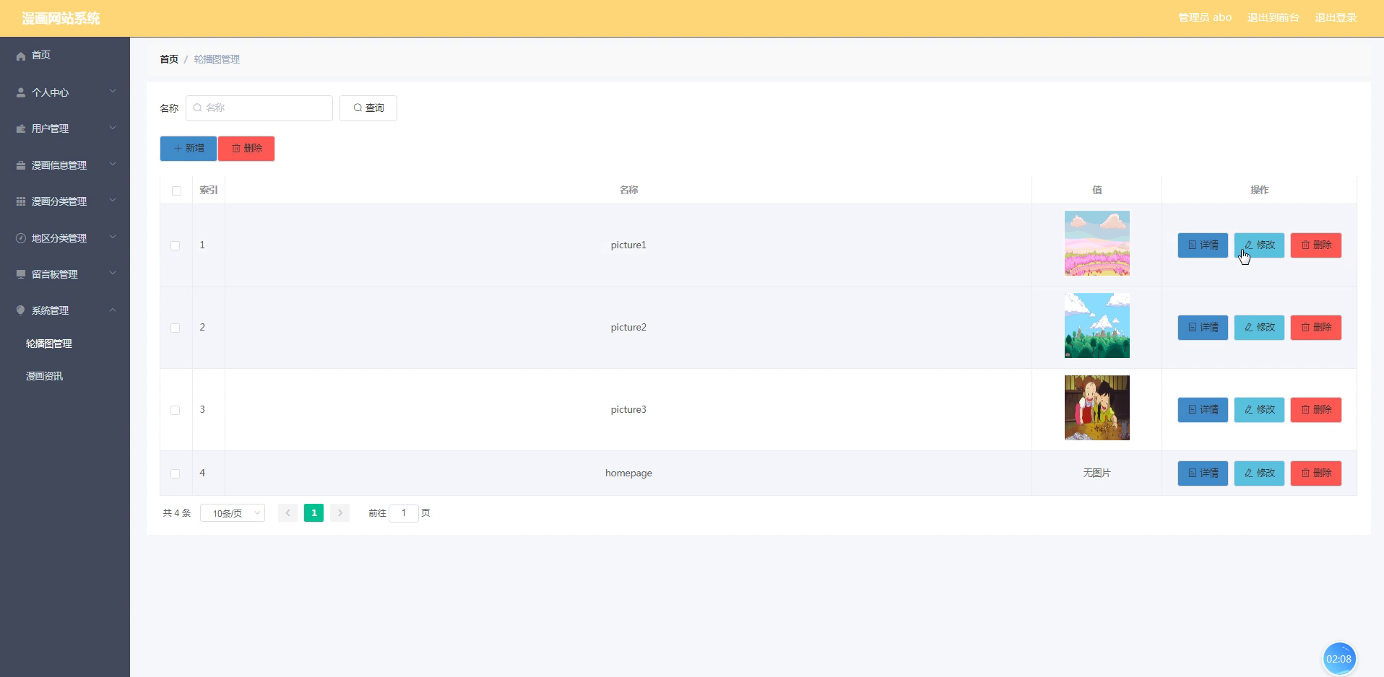Click 删除 for picture3 row

point(1316,410)
